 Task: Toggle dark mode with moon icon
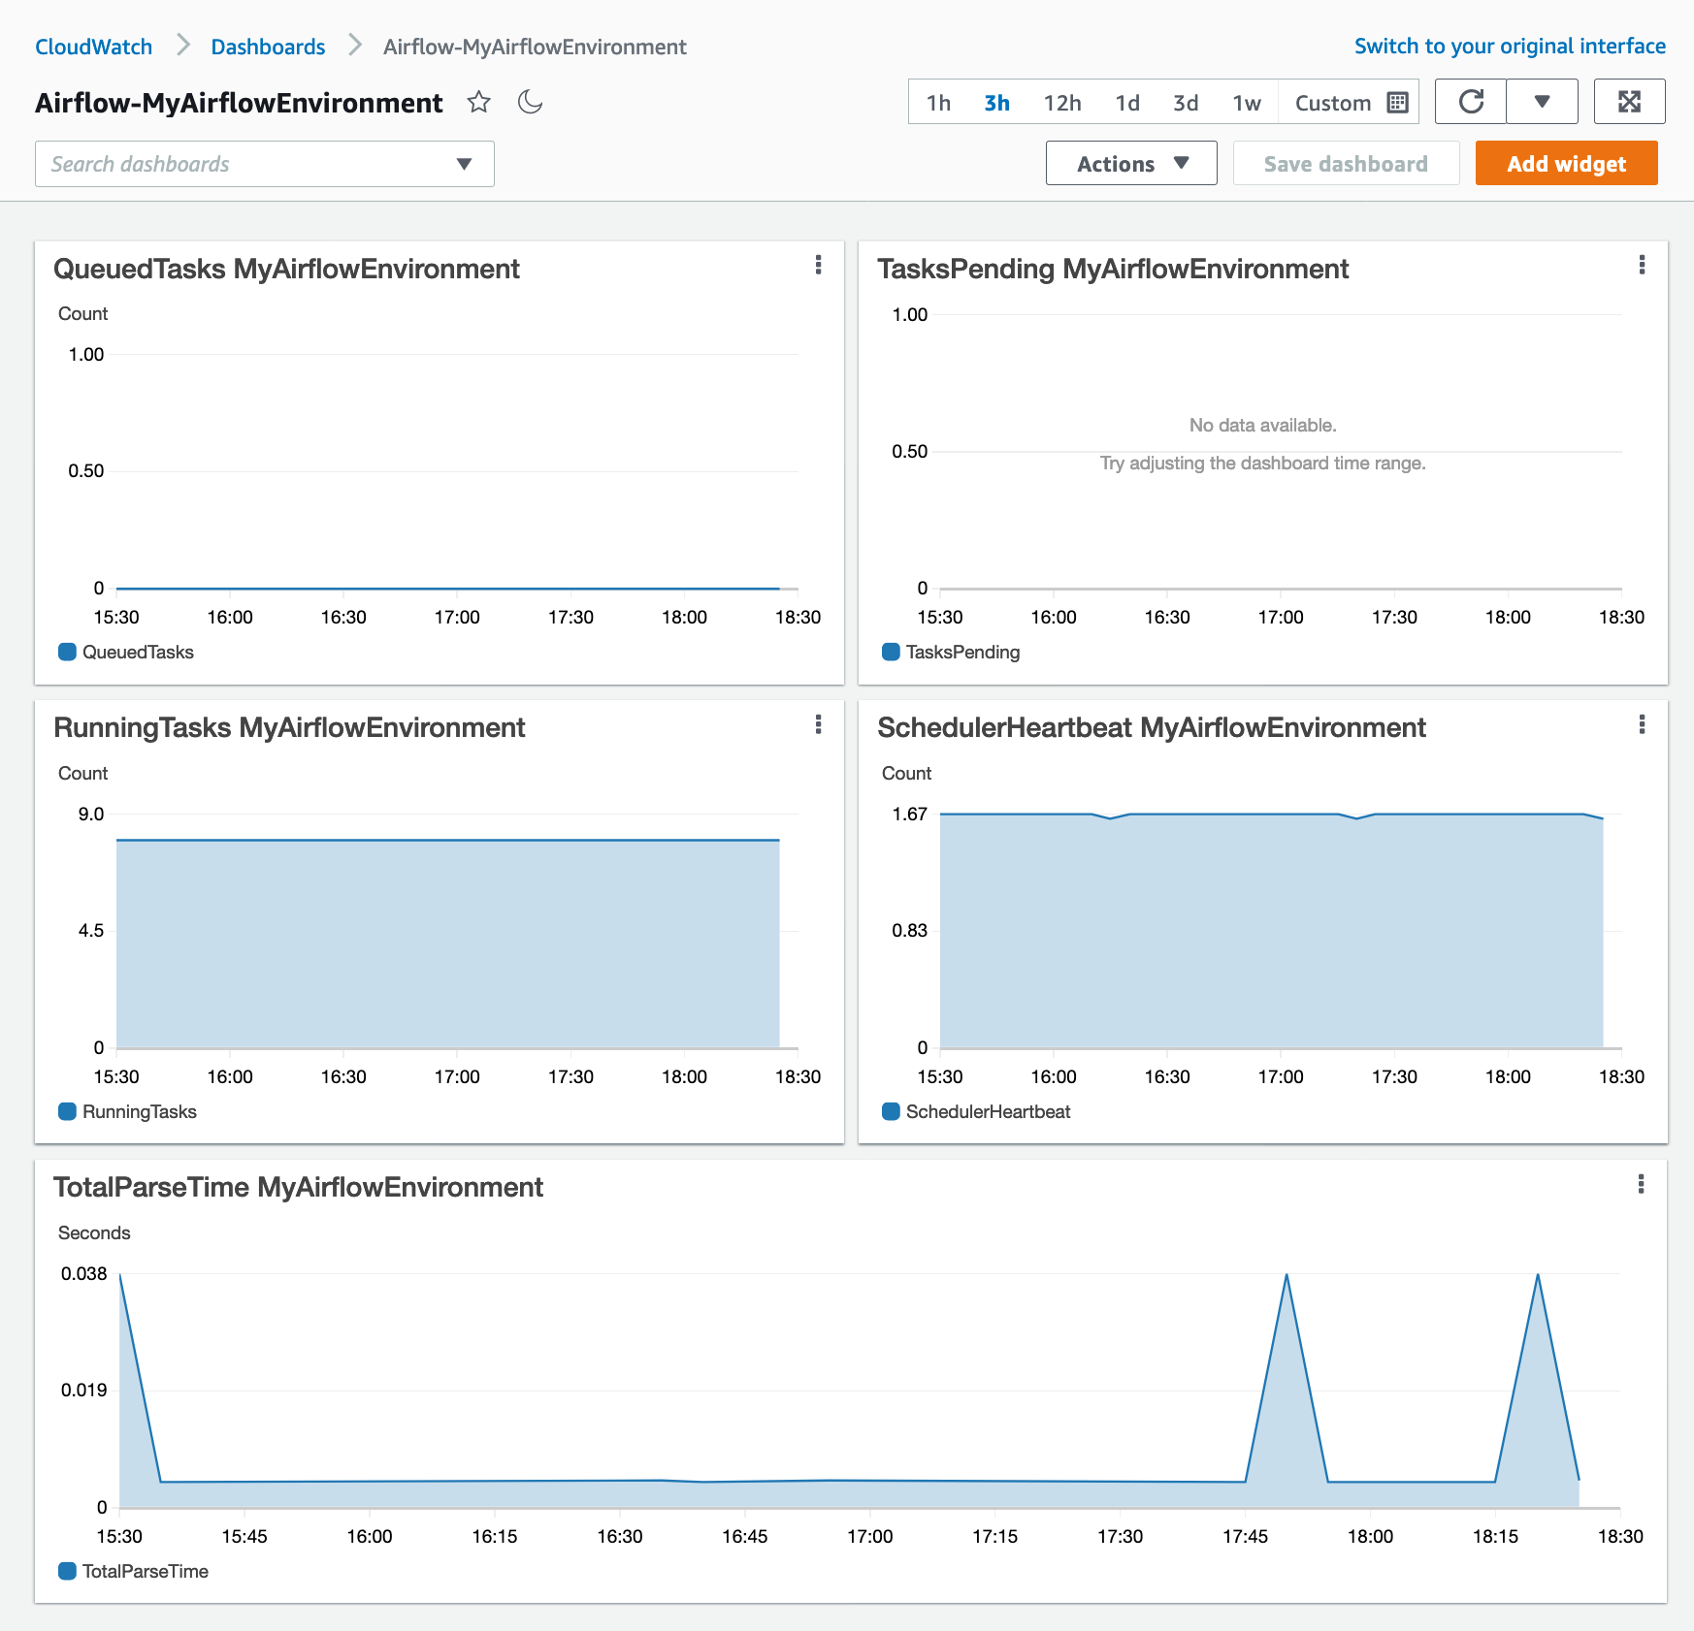coord(530,102)
